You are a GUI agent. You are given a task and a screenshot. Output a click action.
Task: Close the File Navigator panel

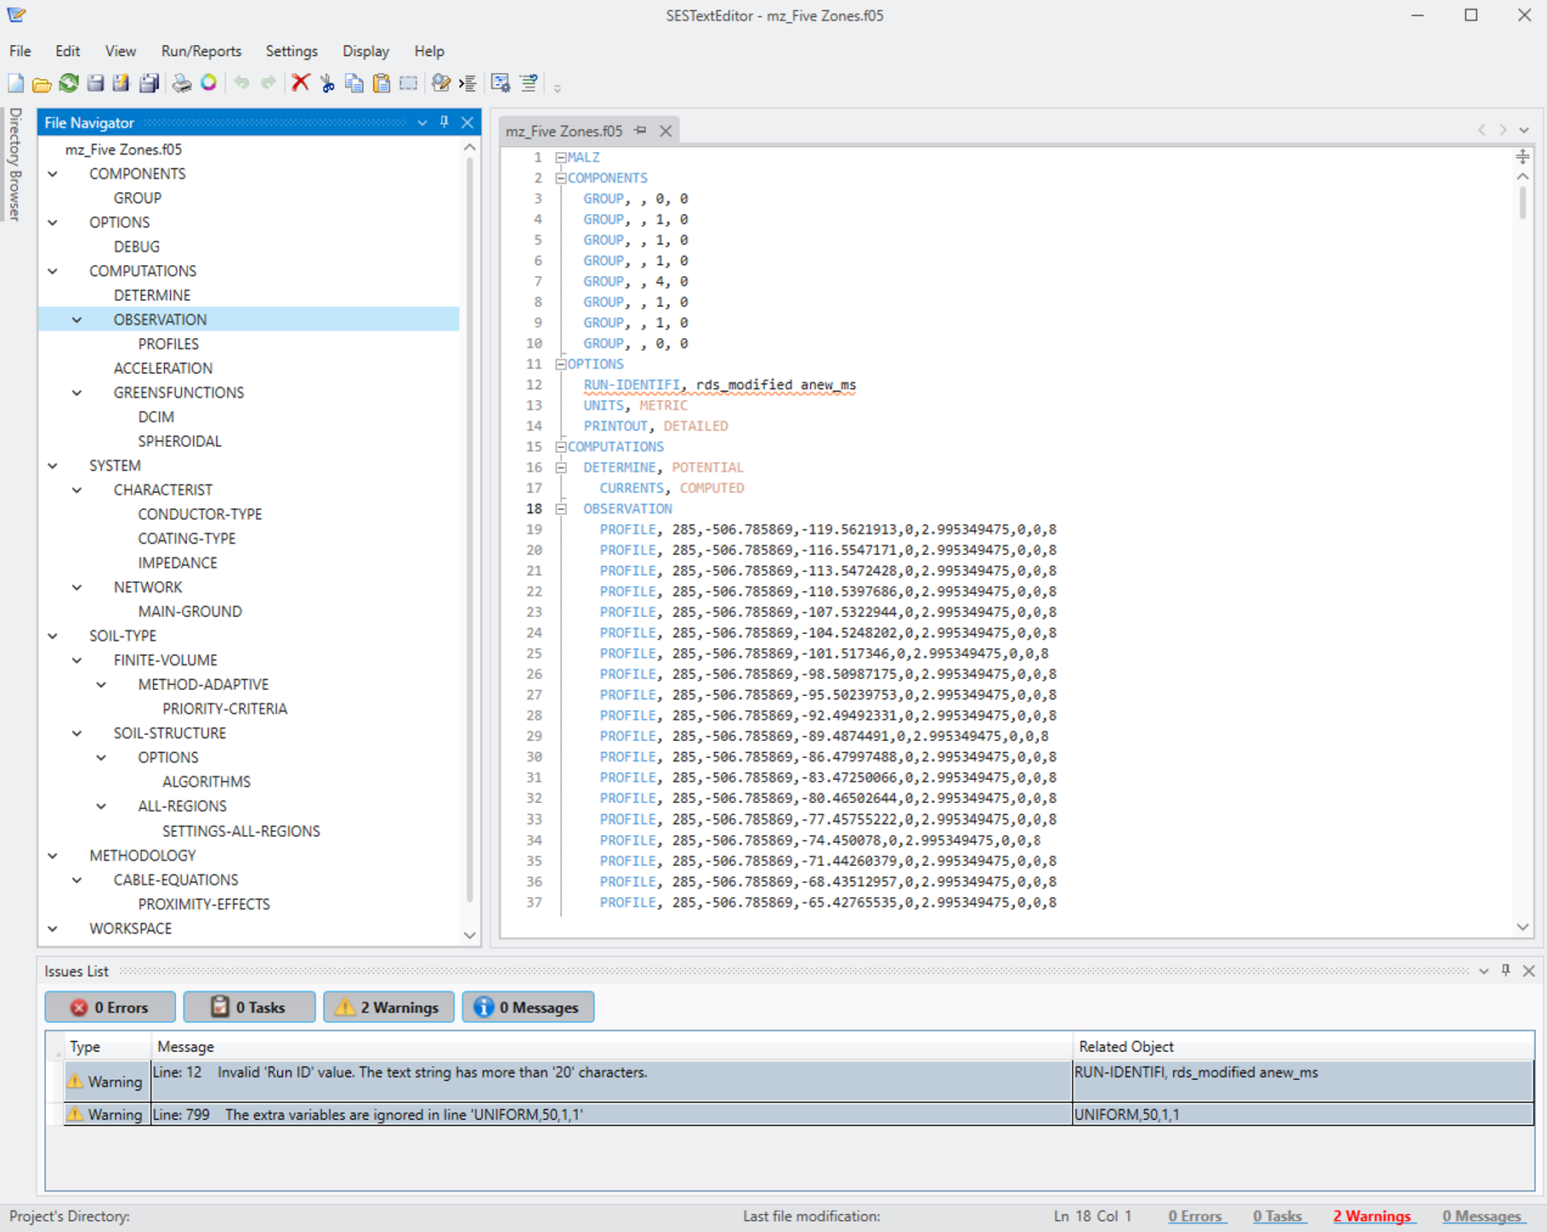pyautogui.click(x=467, y=122)
